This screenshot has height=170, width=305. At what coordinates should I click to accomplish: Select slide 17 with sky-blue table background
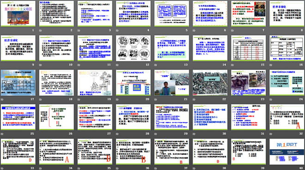coord(18,83)
